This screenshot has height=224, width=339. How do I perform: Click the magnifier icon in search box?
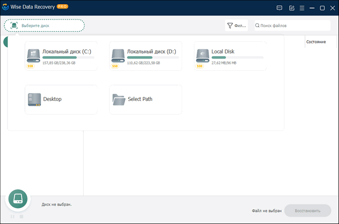point(257,25)
